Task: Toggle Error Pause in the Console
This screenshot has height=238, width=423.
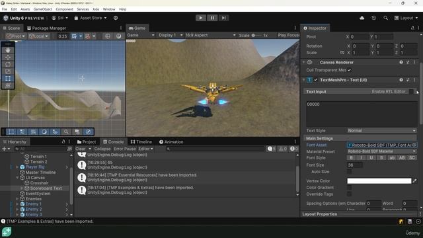Action: [125, 149]
